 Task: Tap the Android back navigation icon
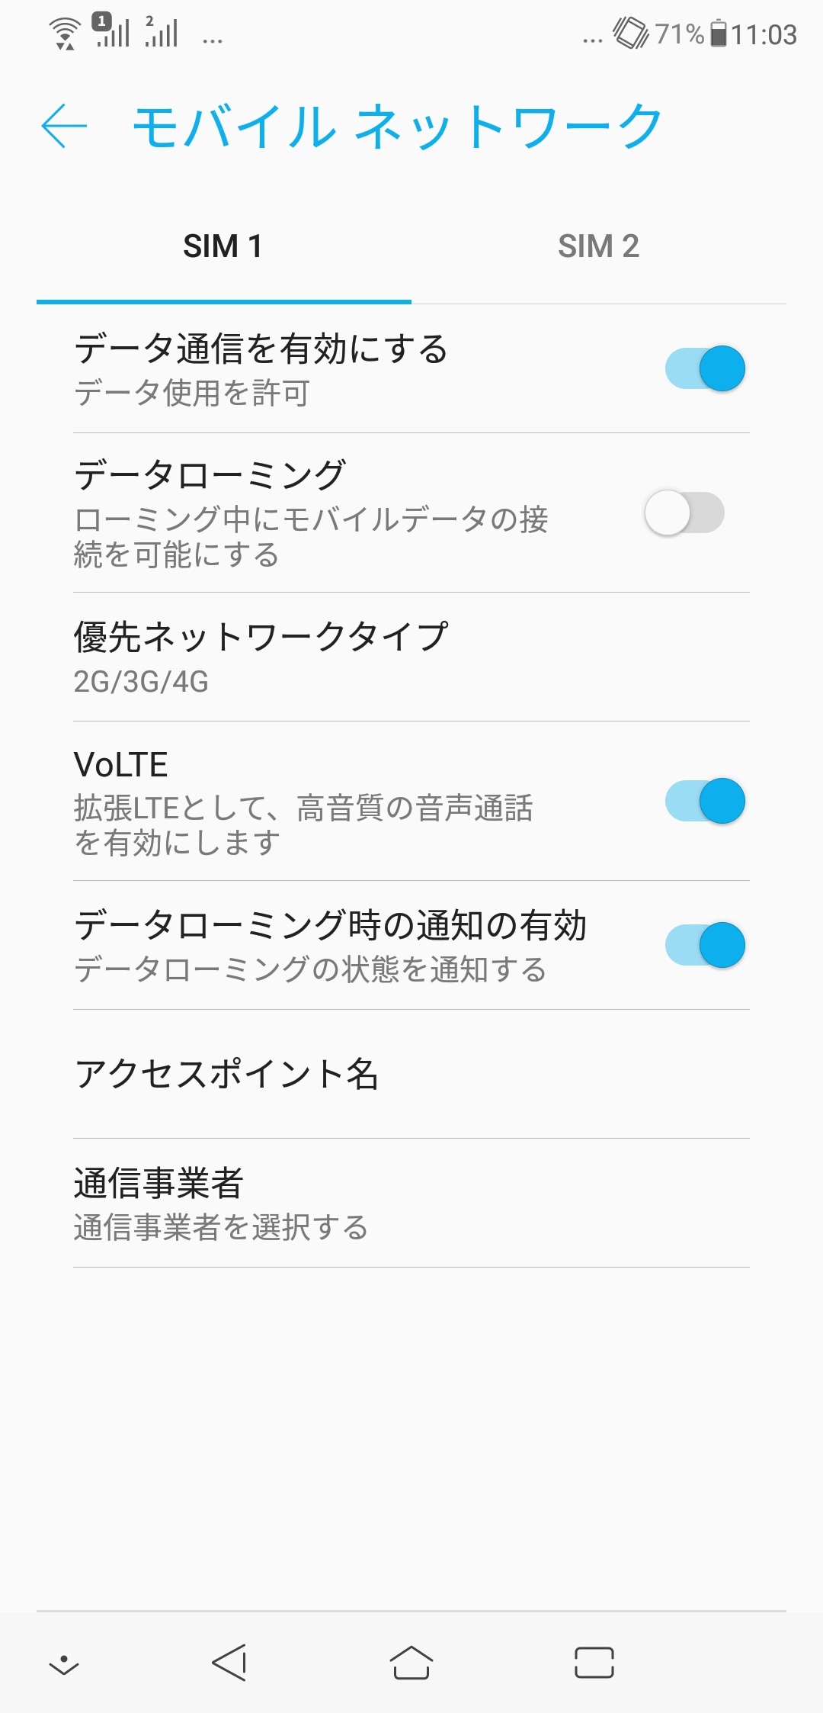click(229, 1662)
